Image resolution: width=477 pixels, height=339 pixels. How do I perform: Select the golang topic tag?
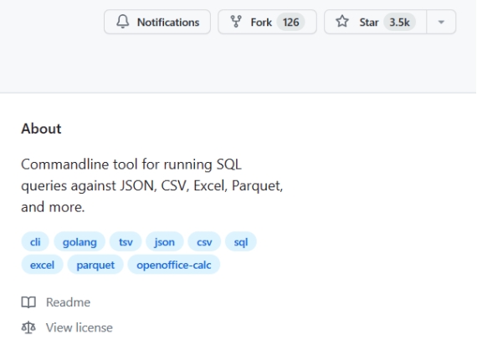(x=79, y=242)
